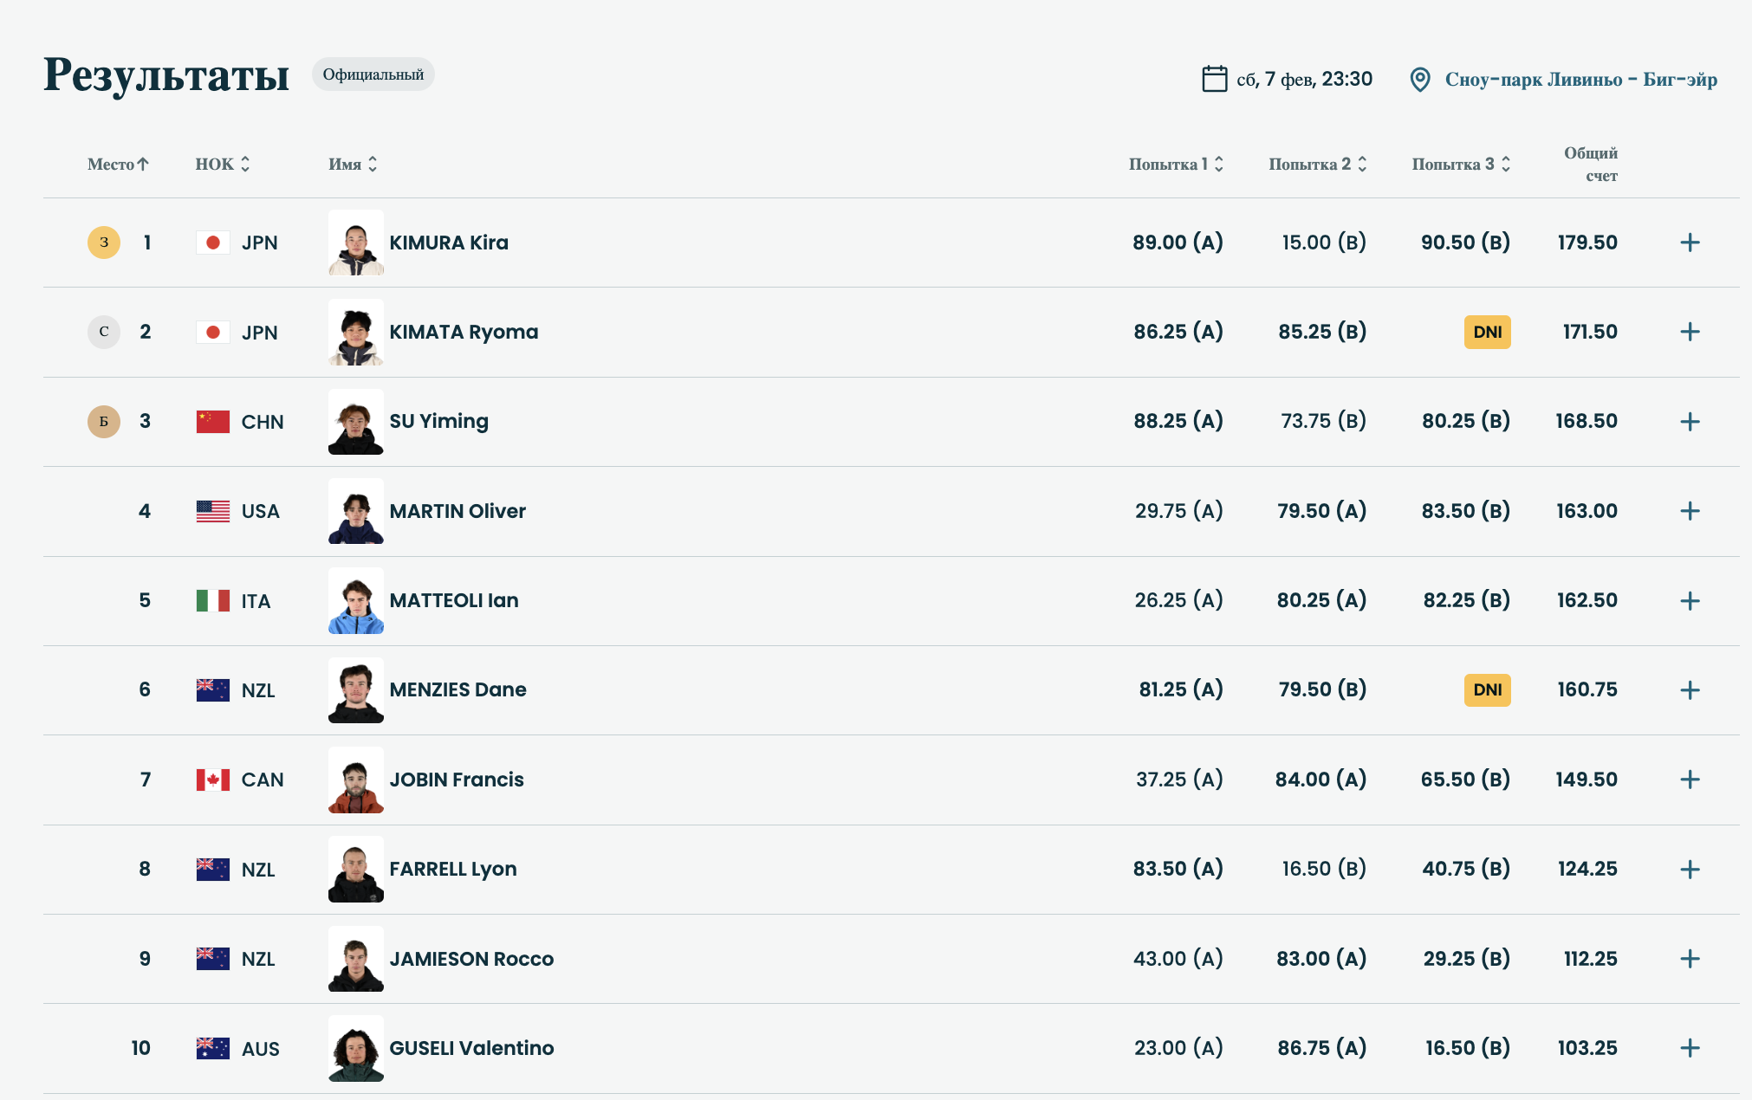The image size is (1752, 1100).
Task: Click the DNI badge in Kimata's row
Action: point(1487,332)
